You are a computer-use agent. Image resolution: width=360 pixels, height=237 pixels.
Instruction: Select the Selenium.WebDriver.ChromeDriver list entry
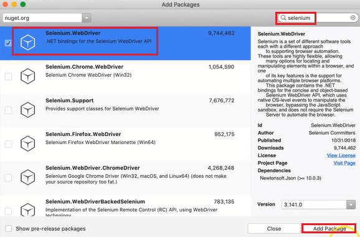(125, 178)
